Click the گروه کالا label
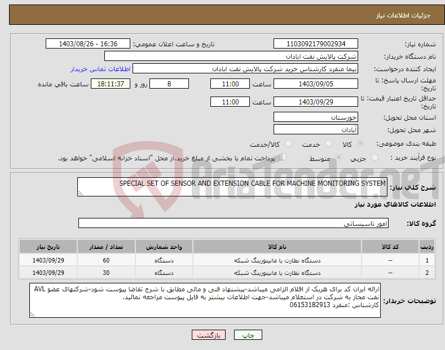The height and width of the screenshot is (350, 445). coord(421,224)
